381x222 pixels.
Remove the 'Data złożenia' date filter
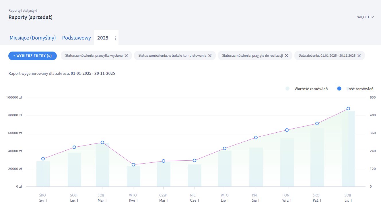(x=359, y=56)
